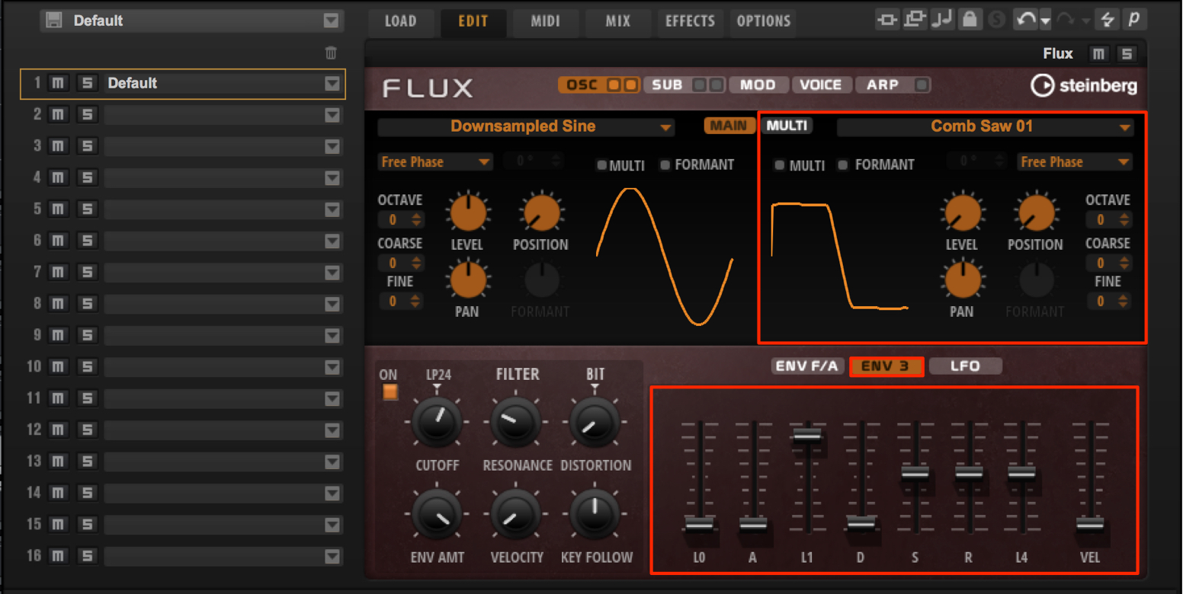The image size is (1183, 594).
Task: Select the MAIN oscillator button
Action: tap(729, 126)
